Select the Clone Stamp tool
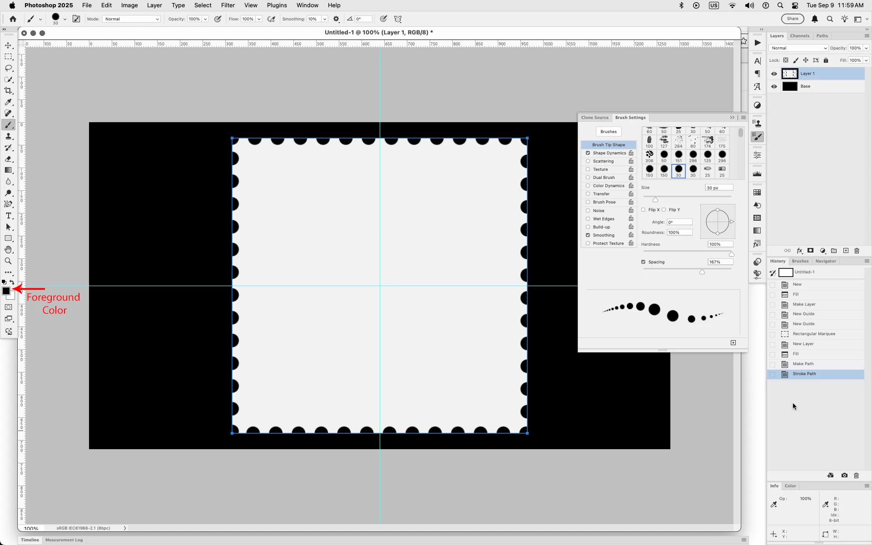Image resolution: width=872 pixels, height=545 pixels. click(x=8, y=136)
